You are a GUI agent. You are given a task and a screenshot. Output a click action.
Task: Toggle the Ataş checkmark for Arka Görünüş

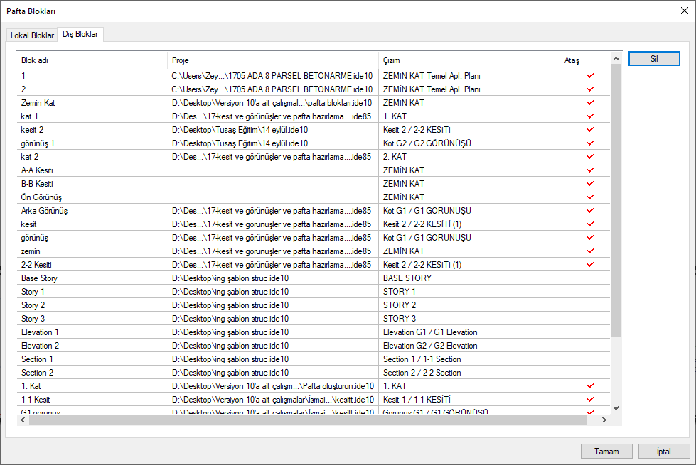point(589,211)
